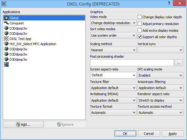Image resolution: width=187 pixels, height=140 pixels.
Task: Click the Add... button
Action: coord(23,124)
